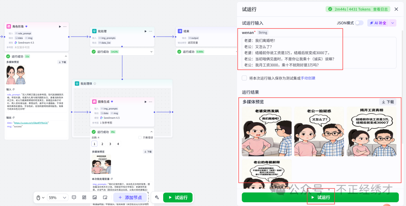The height and width of the screenshot is (206, 406).
Task: Click 下载 in 试运行 多媒体预览
Action: tap(388, 102)
